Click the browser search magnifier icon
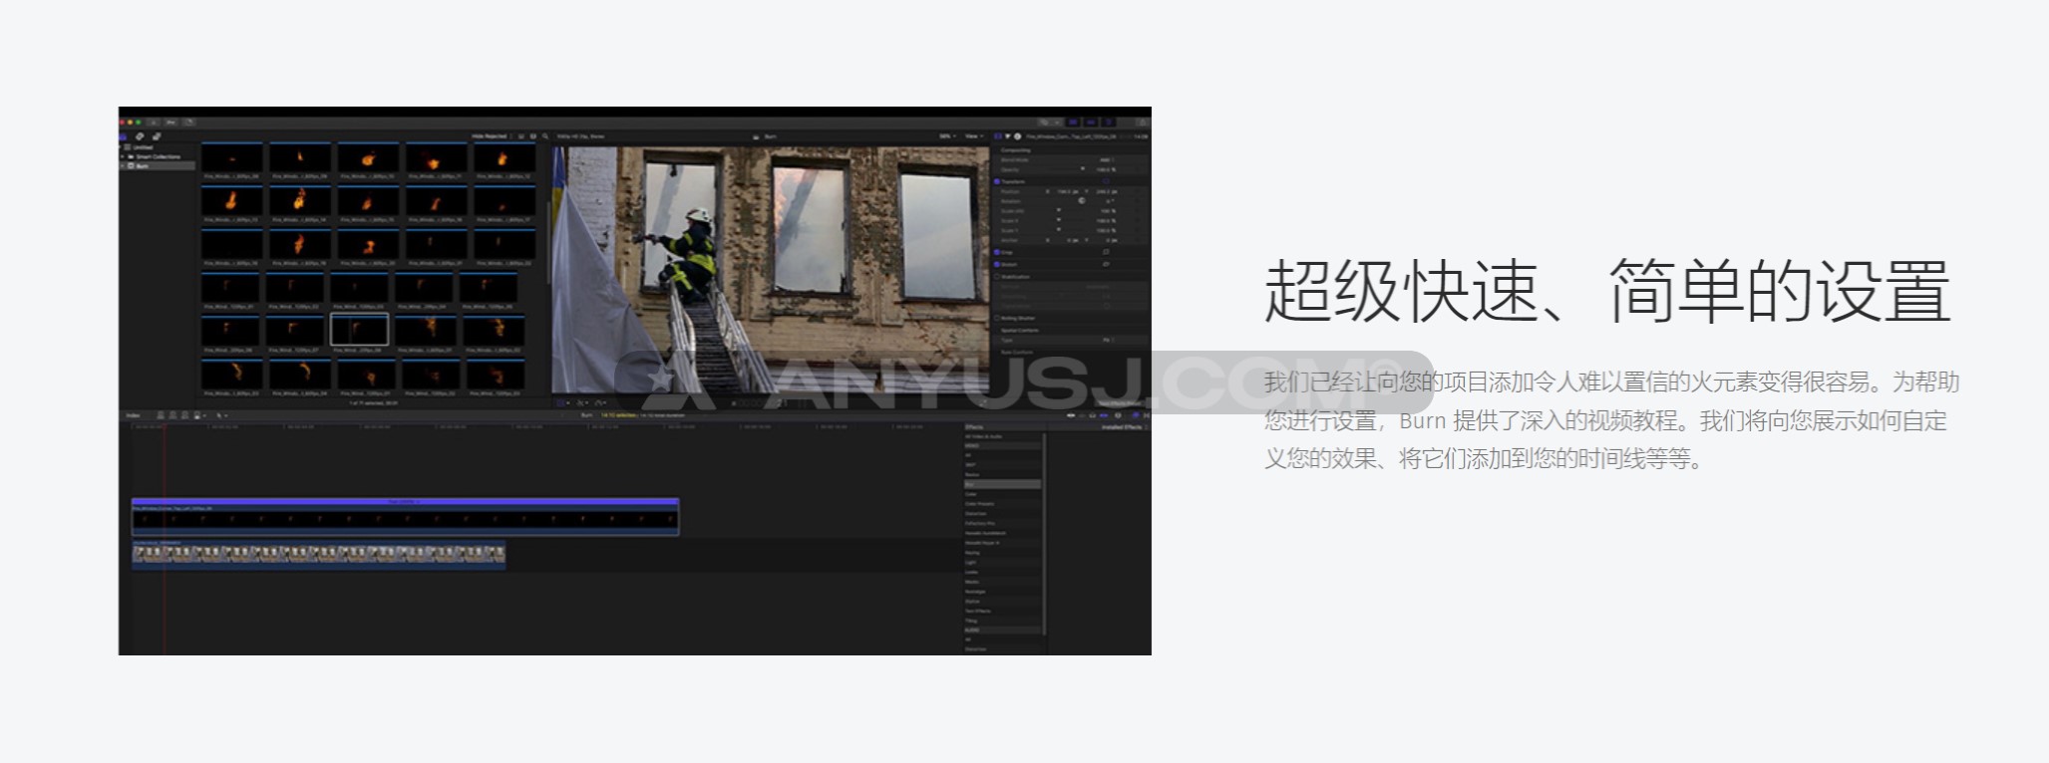Image resolution: width=2049 pixels, height=763 pixels. [544, 136]
